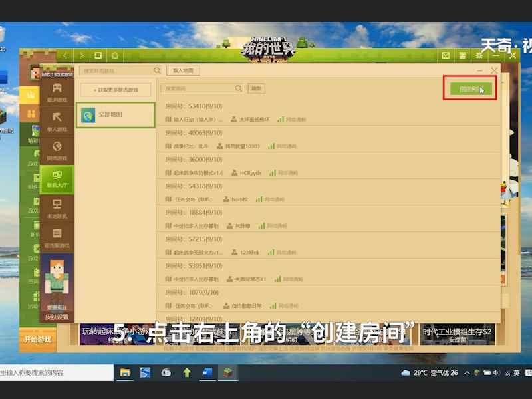The width and height of the screenshot is (532, 399).
Task: Select the 单人游戏 pickaxe icon
Action: click(x=57, y=121)
